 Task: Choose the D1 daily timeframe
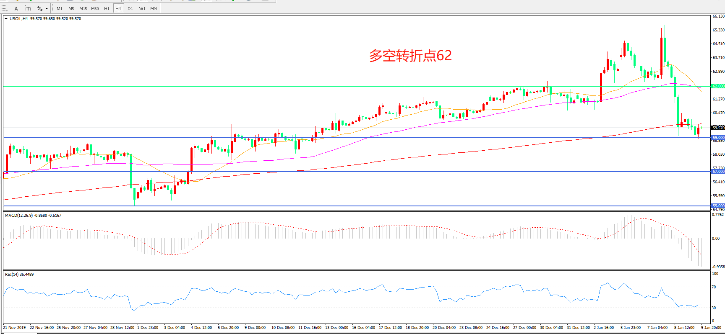130,8
